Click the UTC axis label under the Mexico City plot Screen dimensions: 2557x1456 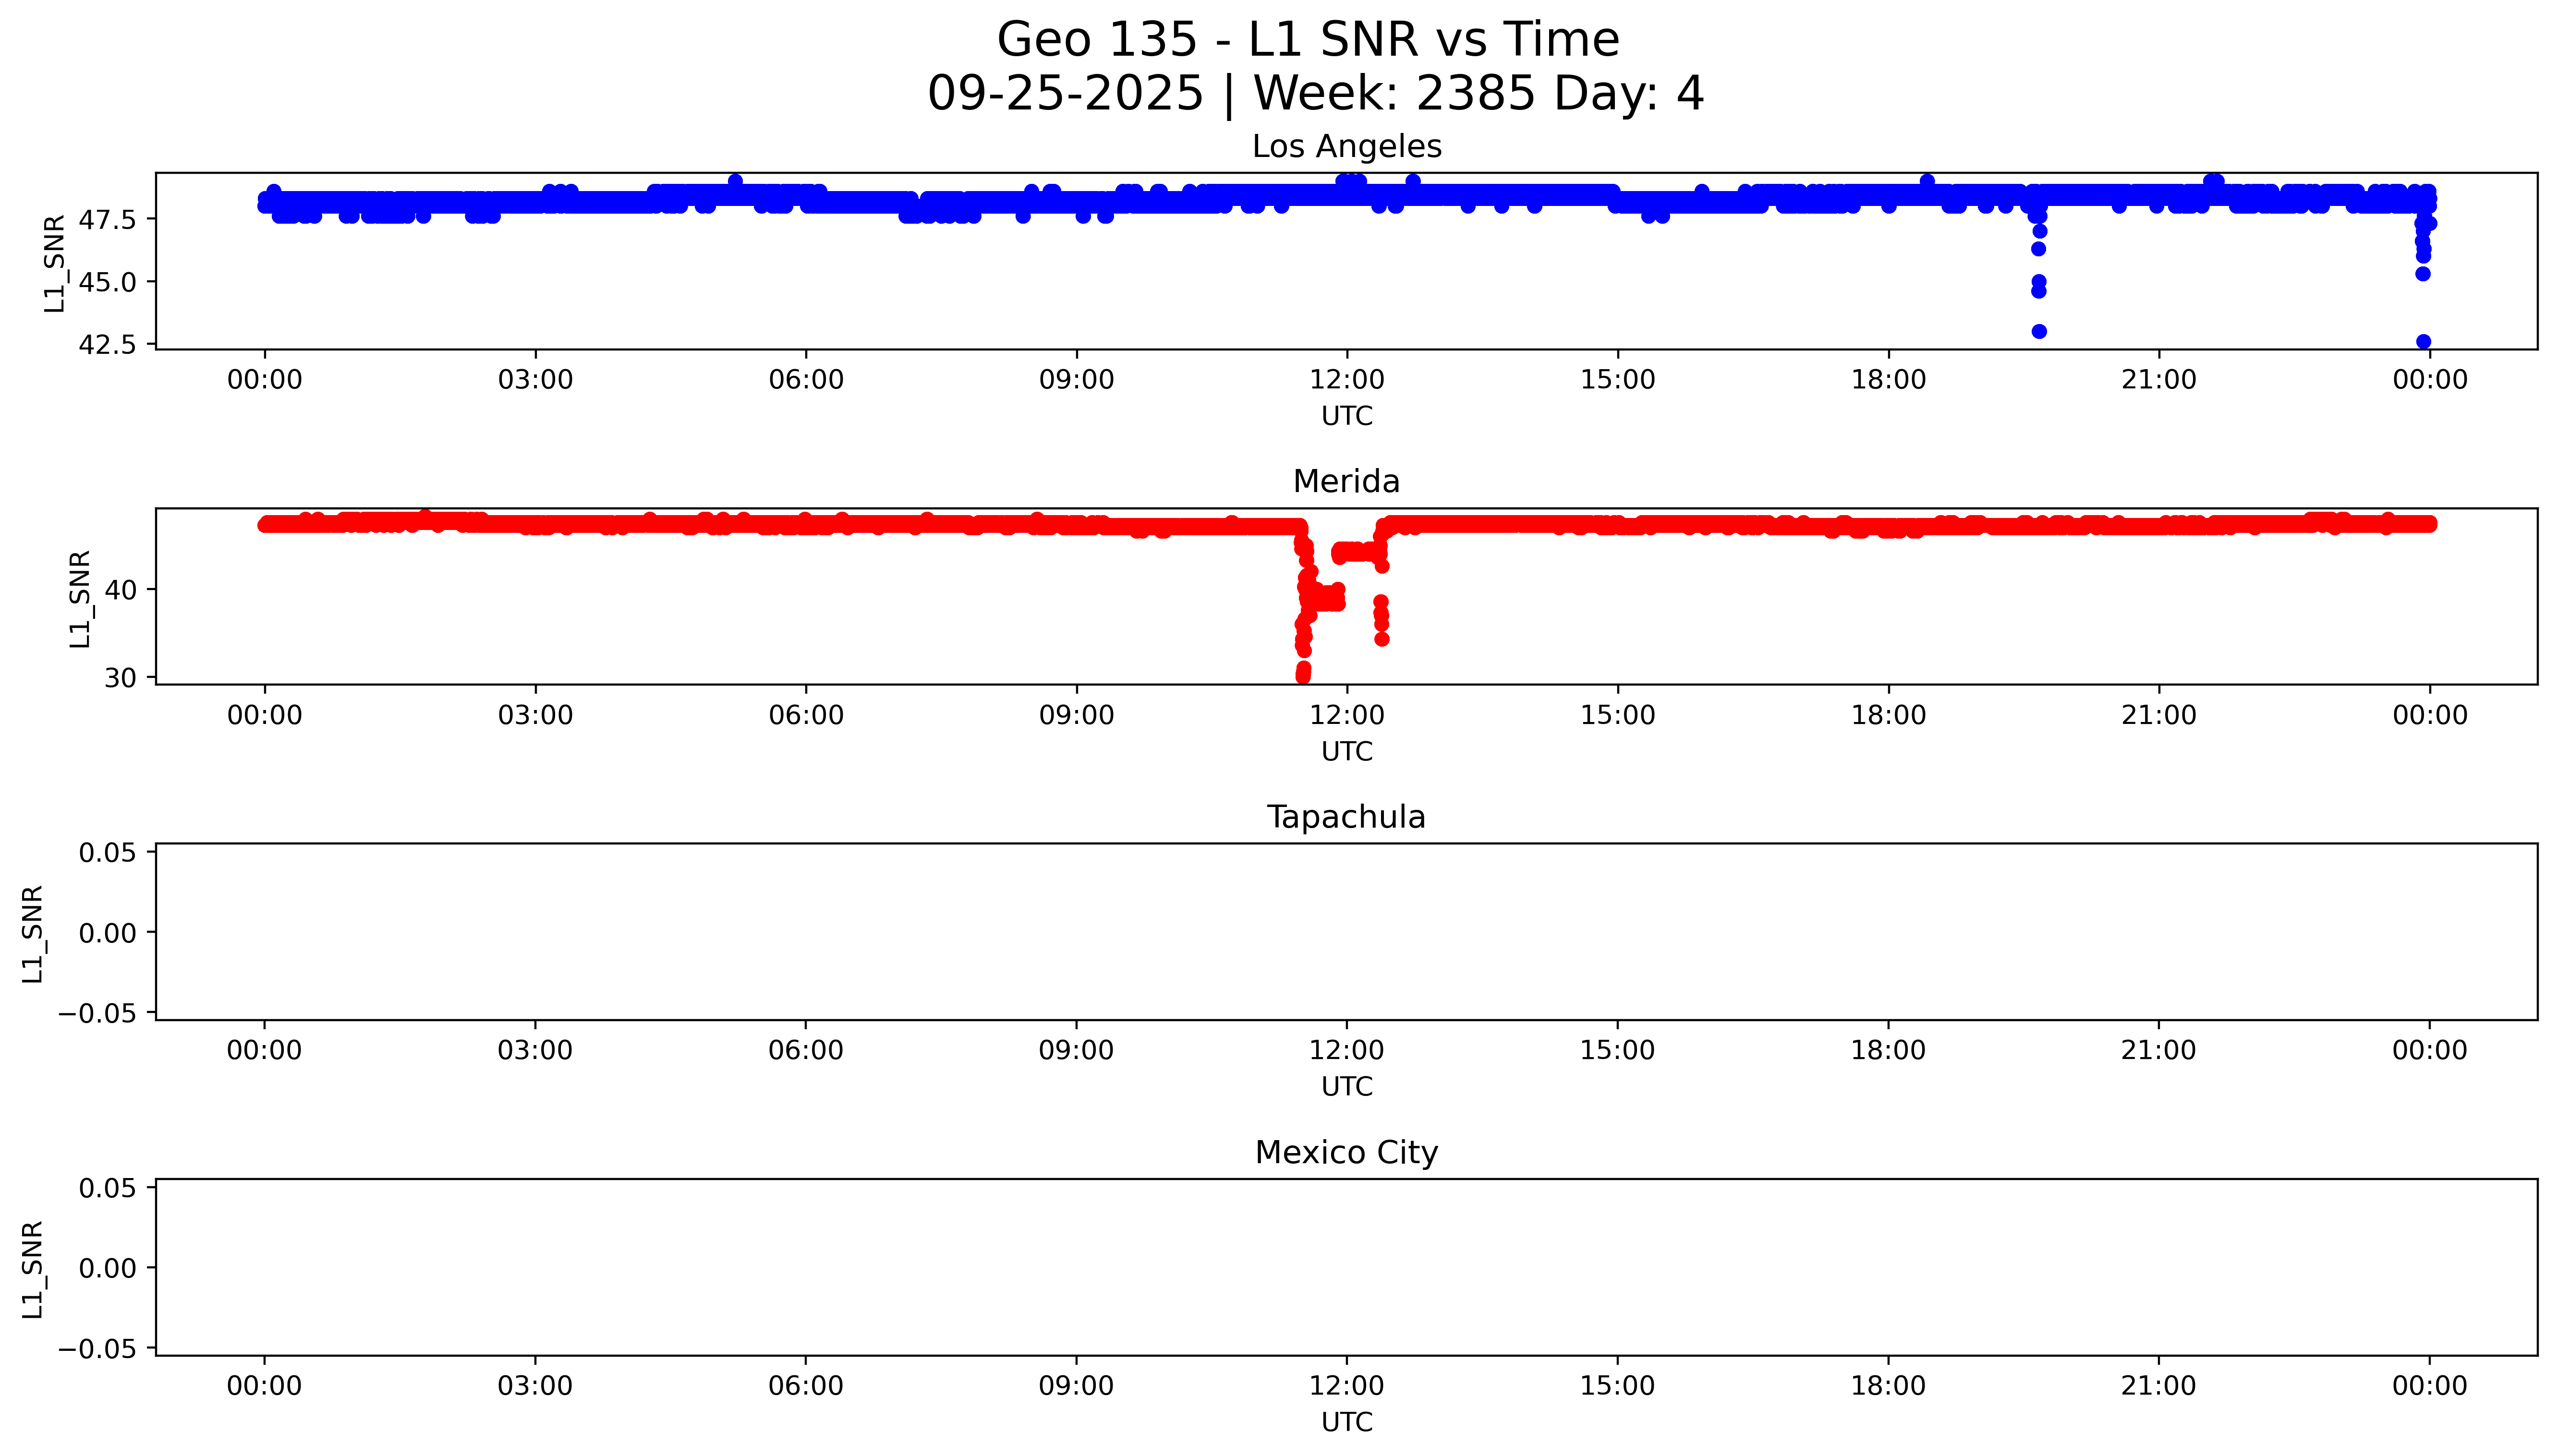[x=1346, y=1422]
